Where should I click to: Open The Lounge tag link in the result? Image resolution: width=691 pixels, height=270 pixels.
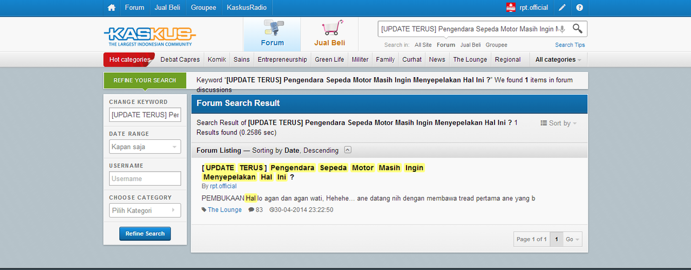pyautogui.click(x=225, y=210)
